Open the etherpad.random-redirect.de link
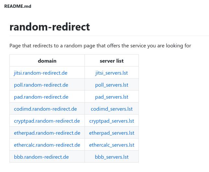The image size is (209, 172). tap(47, 133)
